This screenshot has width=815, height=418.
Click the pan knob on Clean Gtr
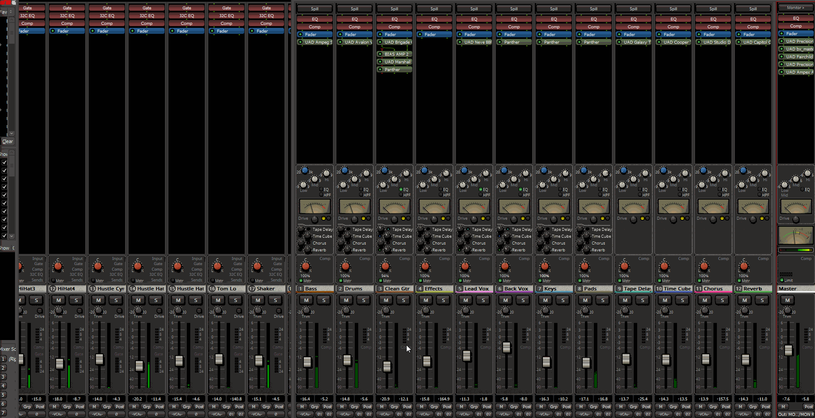(385, 266)
